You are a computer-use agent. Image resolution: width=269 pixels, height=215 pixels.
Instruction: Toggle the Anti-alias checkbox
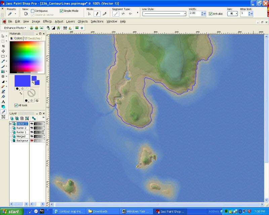(210, 14)
